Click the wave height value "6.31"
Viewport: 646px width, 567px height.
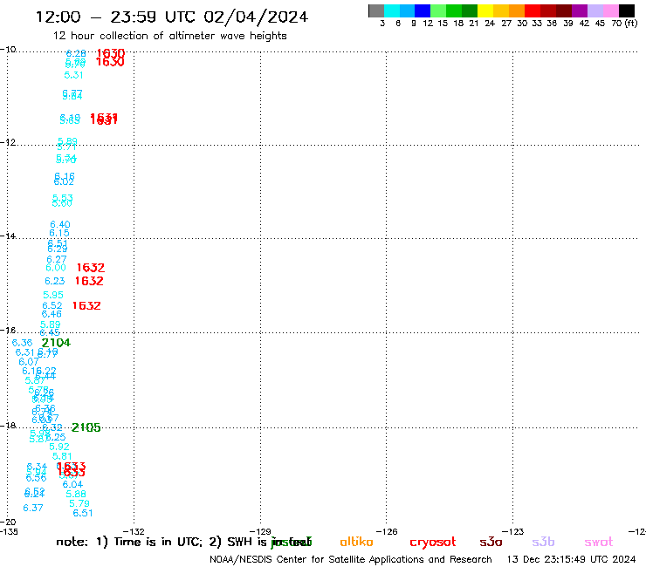point(25,352)
